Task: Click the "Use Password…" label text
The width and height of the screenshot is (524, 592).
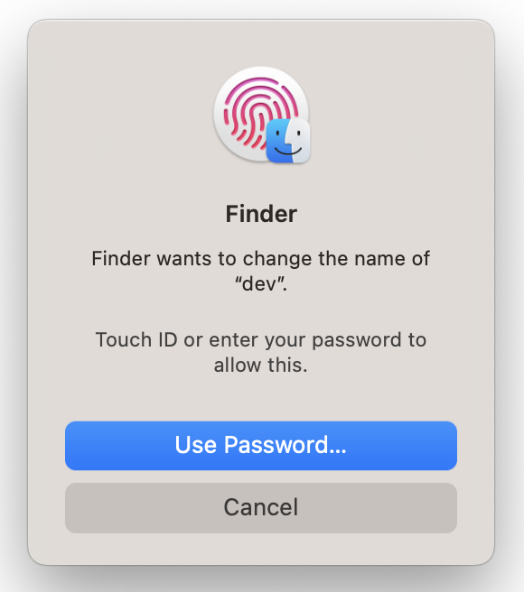Action: click(261, 445)
